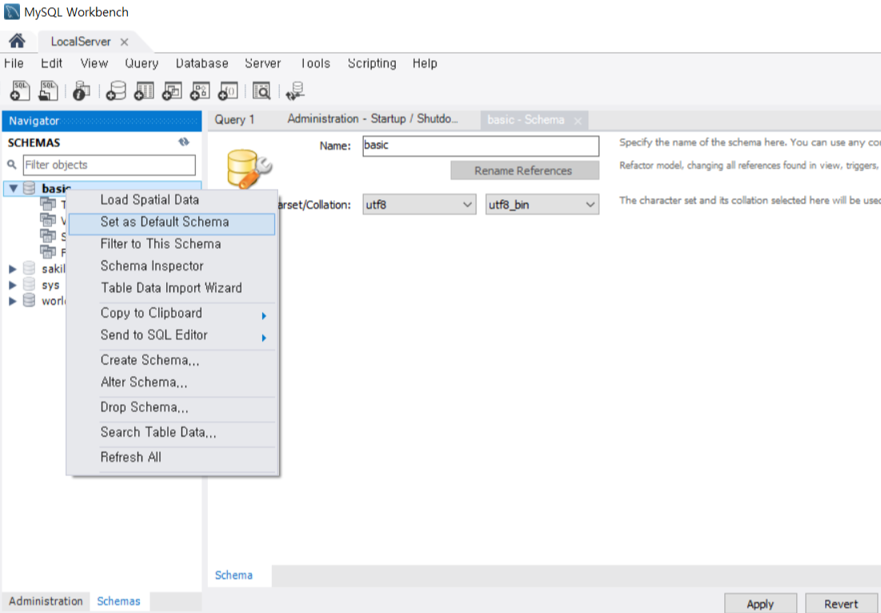Switch to the Query 1 tab
This screenshot has height=613, width=881.
[x=234, y=119]
